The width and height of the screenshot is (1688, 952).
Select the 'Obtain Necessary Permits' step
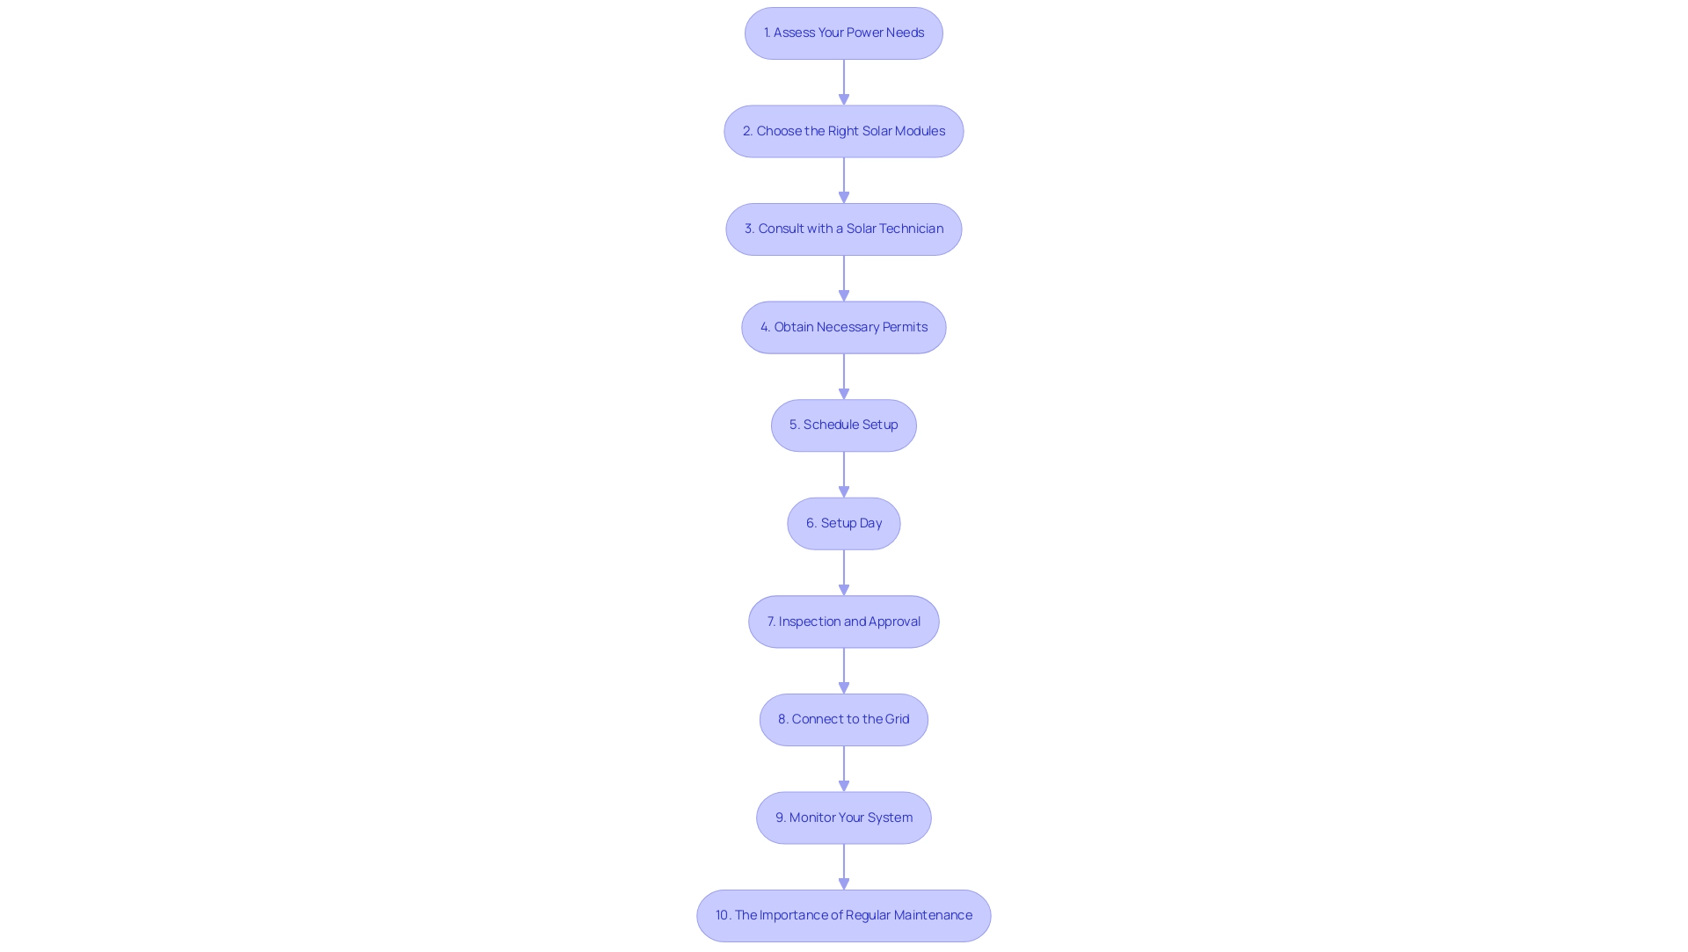tap(843, 326)
